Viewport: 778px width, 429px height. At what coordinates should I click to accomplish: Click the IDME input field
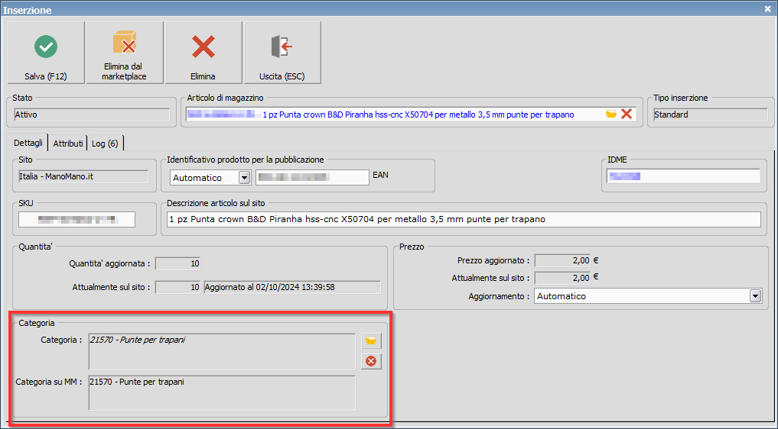683,176
